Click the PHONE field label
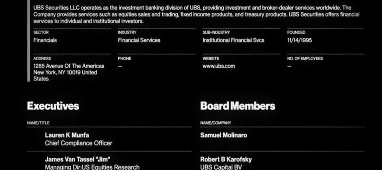Screen dimensions: 382x170 [124, 59]
